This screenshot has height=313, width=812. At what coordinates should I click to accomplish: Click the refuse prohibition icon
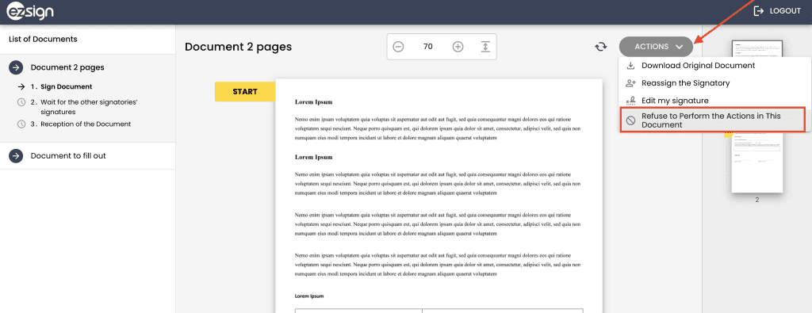click(630, 120)
